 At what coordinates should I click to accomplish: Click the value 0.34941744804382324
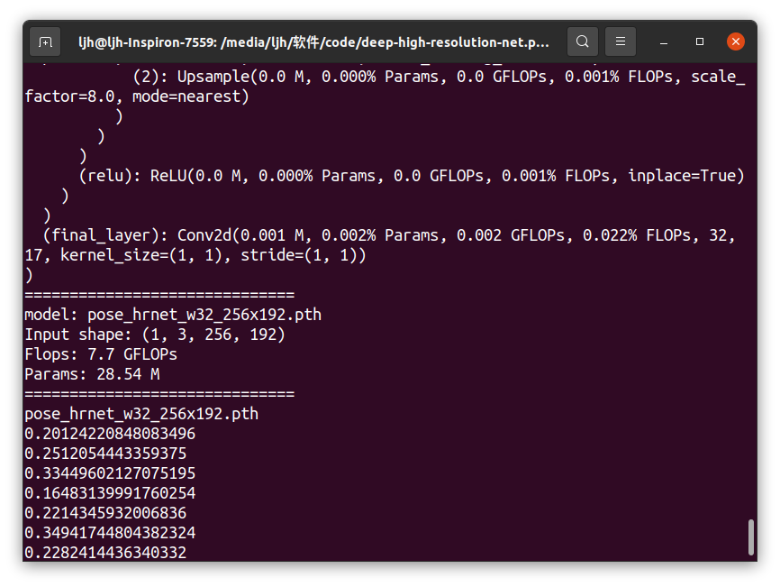(108, 532)
